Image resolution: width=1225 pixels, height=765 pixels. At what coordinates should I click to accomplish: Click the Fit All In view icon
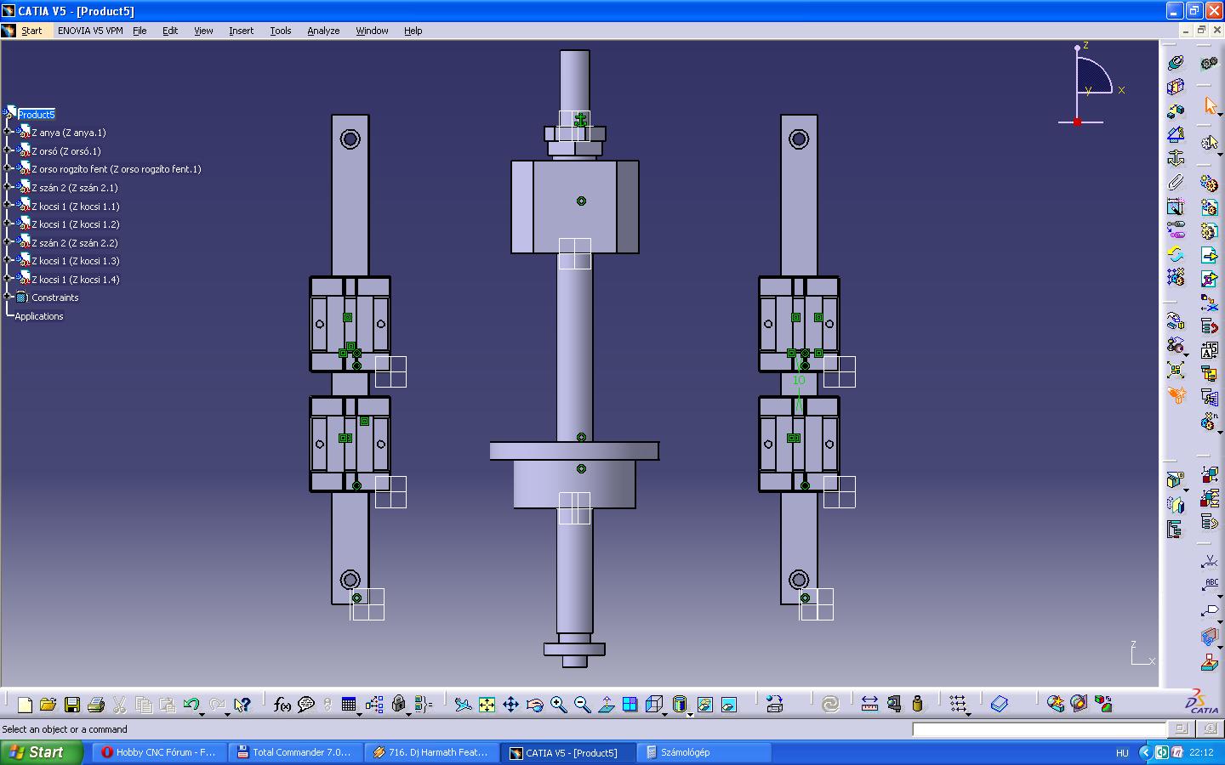(x=487, y=705)
